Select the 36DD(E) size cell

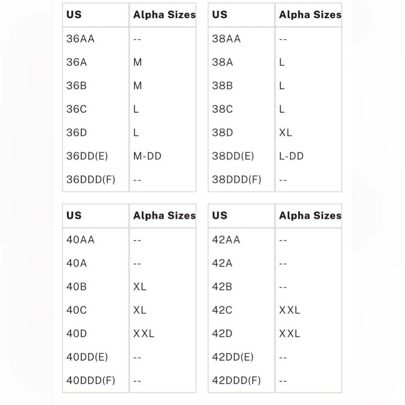[87, 156]
